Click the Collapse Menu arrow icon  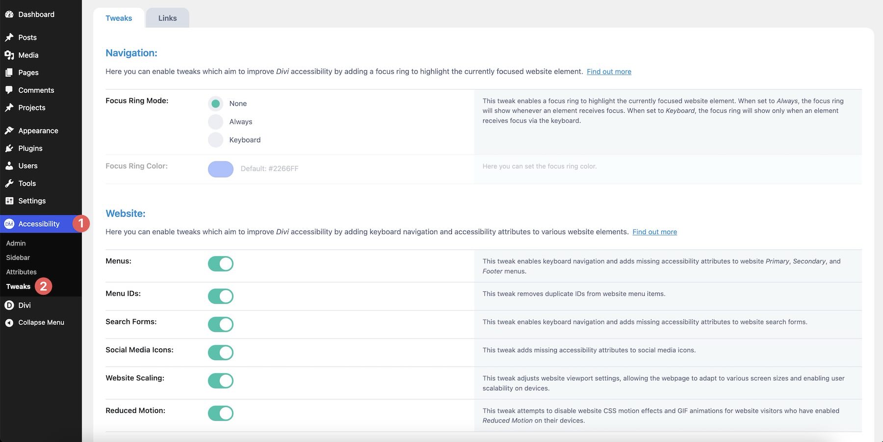tap(9, 323)
